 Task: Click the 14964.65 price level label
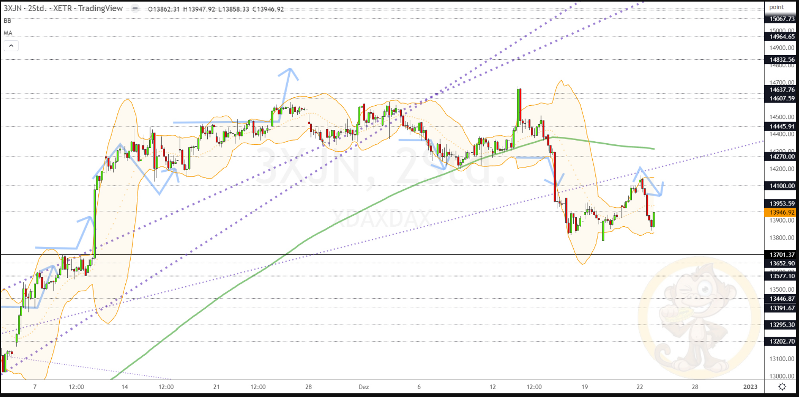(782, 36)
